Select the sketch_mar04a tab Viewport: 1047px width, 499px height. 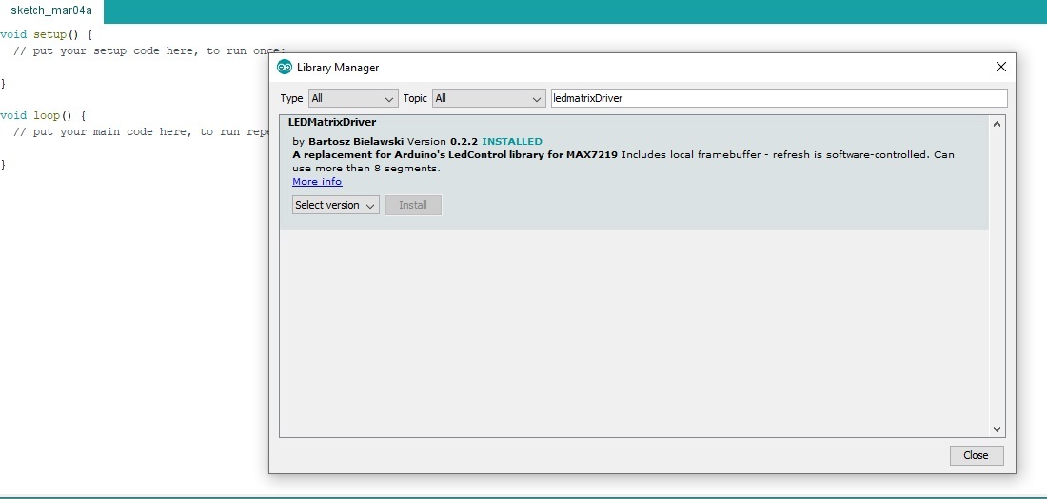[51, 11]
